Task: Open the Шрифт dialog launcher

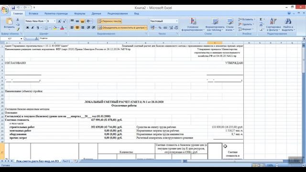Action: (x=66, y=34)
